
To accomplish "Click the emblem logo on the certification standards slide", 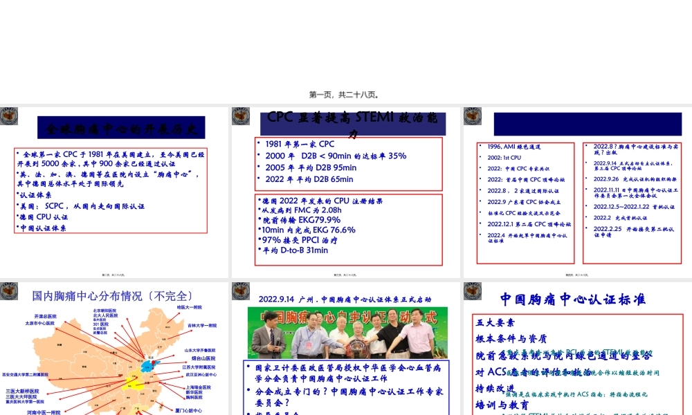I will click(x=473, y=292).
